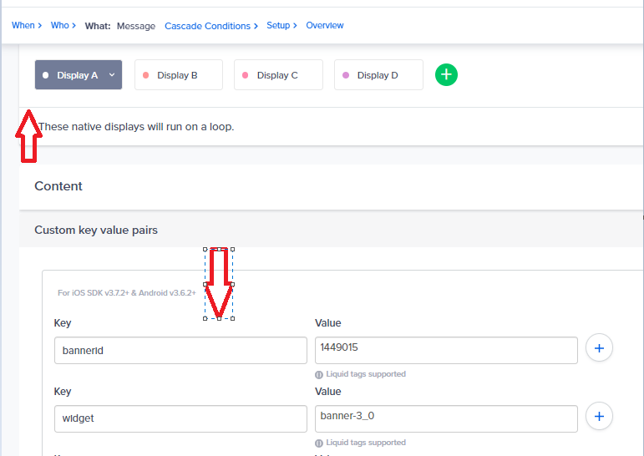The width and height of the screenshot is (644, 456).
Task: Open the Who step link
Action: click(x=60, y=25)
